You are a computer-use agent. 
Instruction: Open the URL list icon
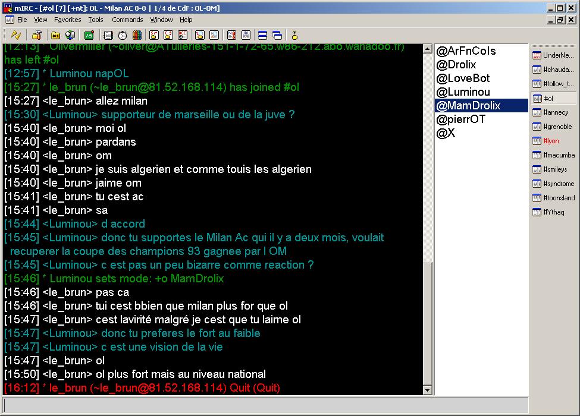tap(246, 35)
